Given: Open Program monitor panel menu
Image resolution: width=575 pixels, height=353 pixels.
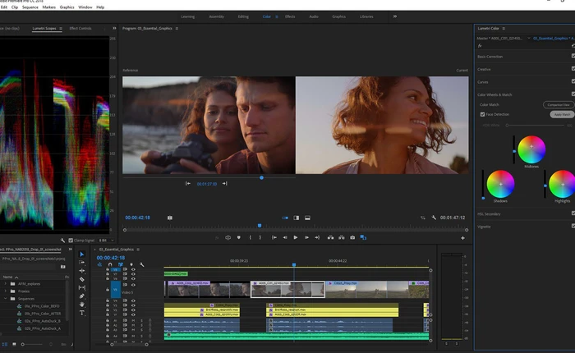Looking at the screenshot, I should (x=177, y=28).
